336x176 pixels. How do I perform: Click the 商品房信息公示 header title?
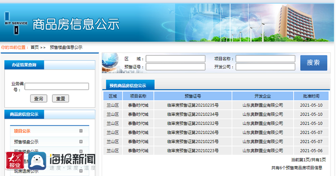point(76,24)
